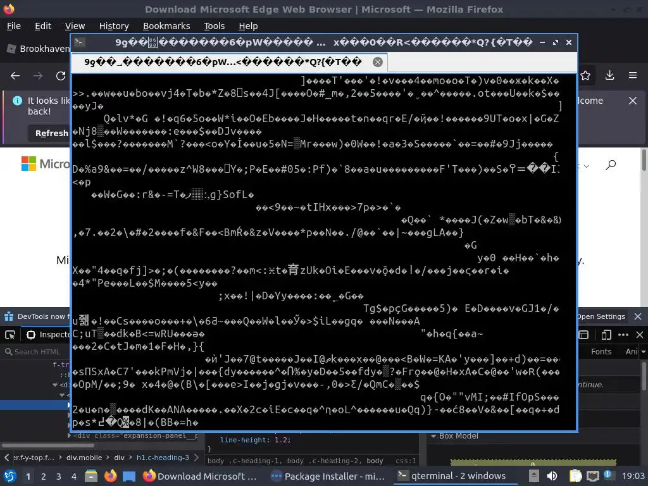
Task: Click the taskbar clock 19:03
Action: (633, 476)
